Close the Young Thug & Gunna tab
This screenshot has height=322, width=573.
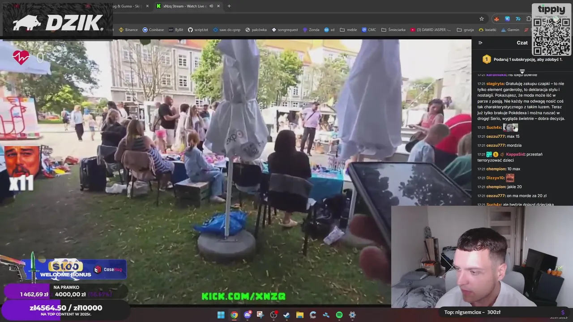[x=147, y=6]
